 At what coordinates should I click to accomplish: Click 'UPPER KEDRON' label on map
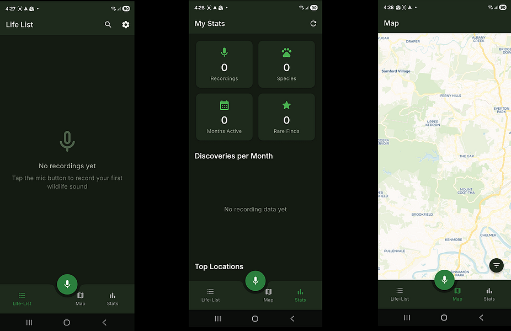(433, 123)
